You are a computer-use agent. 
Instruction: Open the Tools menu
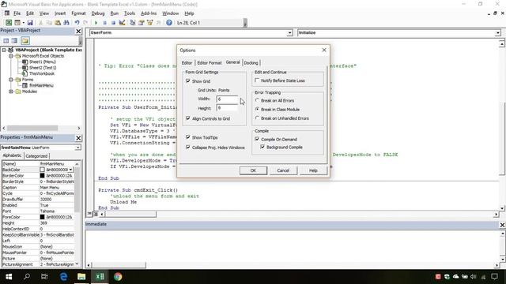[x=130, y=13]
